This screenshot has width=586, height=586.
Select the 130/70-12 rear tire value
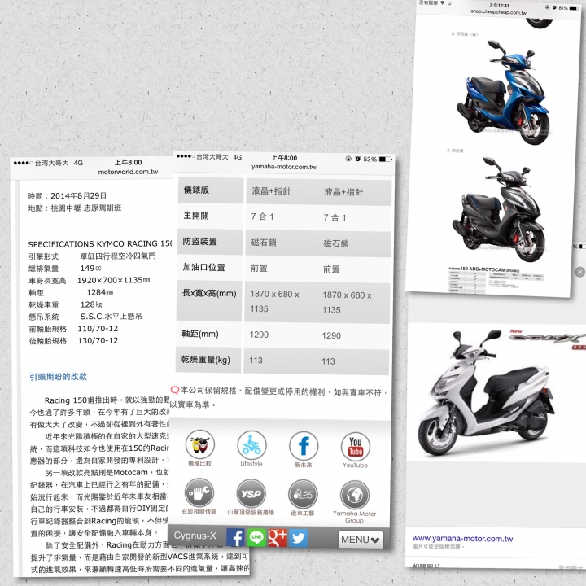coord(98,340)
